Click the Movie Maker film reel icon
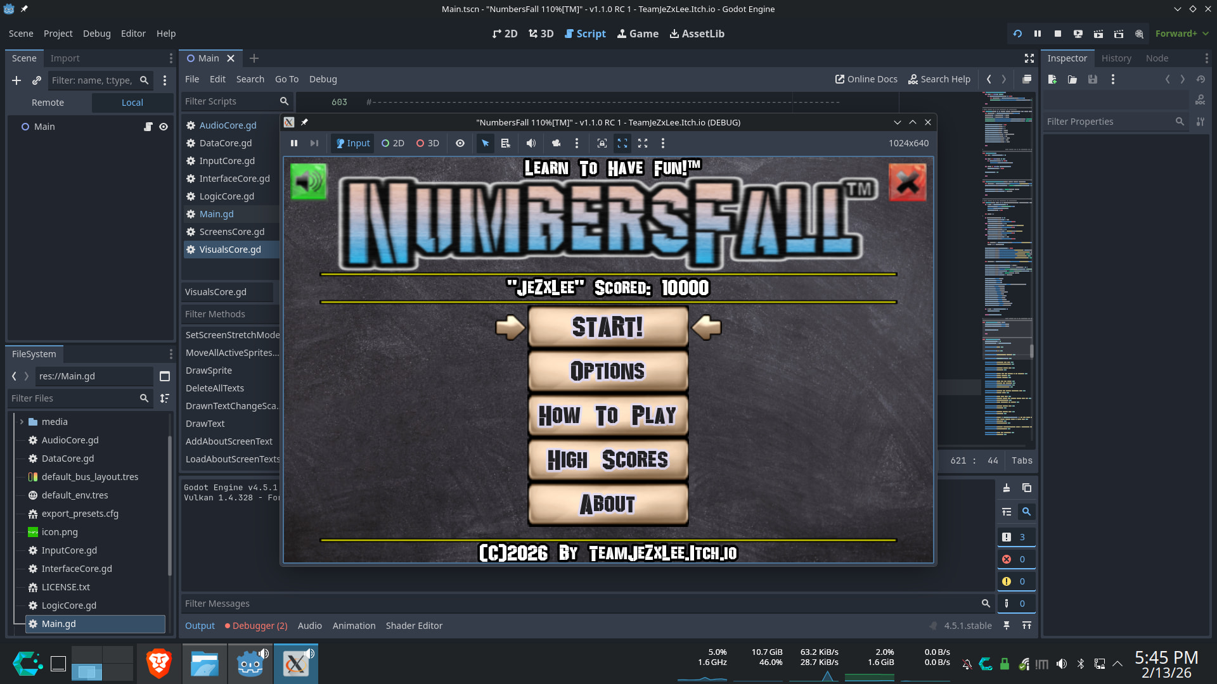Image resolution: width=1217 pixels, height=684 pixels. (1139, 34)
